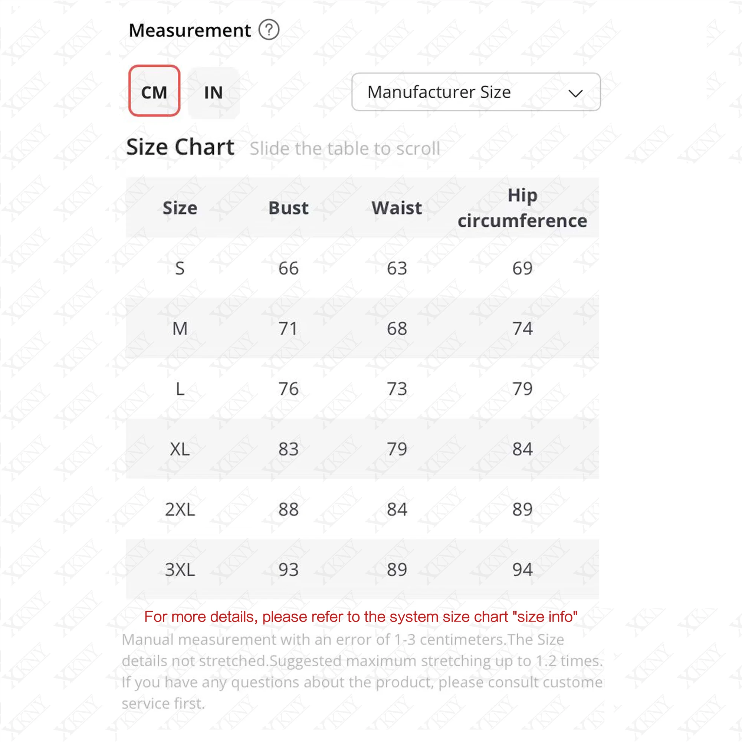Click the bust value 66 for size S
The width and height of the screenshot is (742, 742).
pos(288,269)
